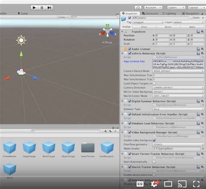Open the Layer Default dropdown
The height and width of the screenshot is (189, 206).
pyautogui.click(x=188, y=22)
